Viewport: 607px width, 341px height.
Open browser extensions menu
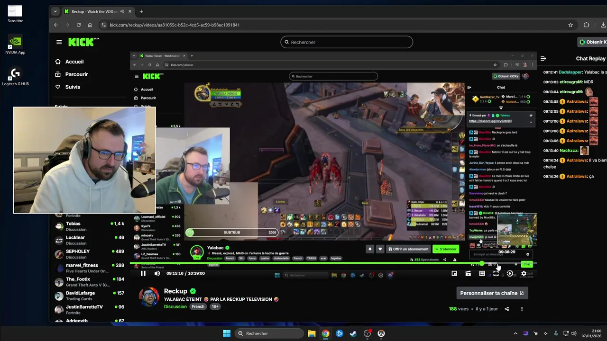click(587, 25)
